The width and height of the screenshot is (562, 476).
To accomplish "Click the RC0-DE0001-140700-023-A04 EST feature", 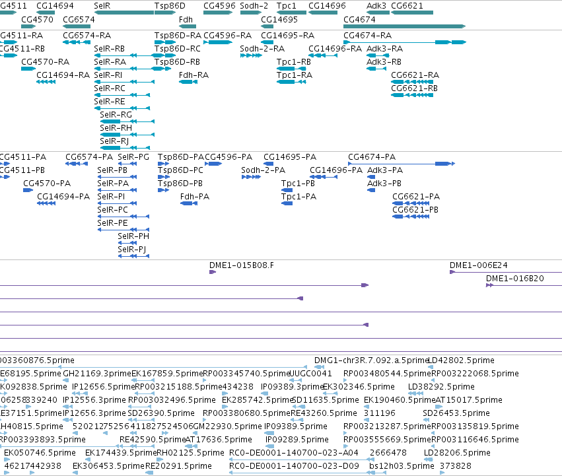I will click(302, 459).
